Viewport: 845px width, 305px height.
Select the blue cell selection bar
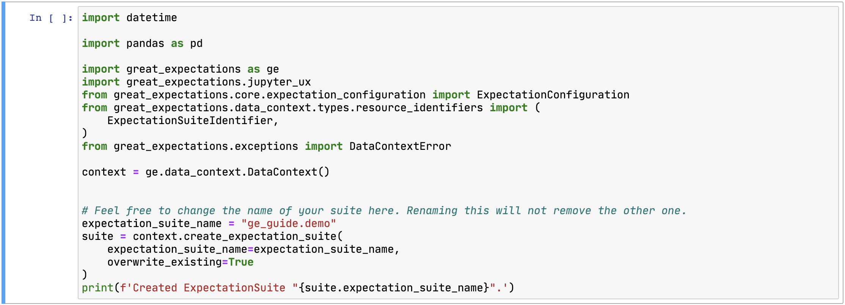3,152
